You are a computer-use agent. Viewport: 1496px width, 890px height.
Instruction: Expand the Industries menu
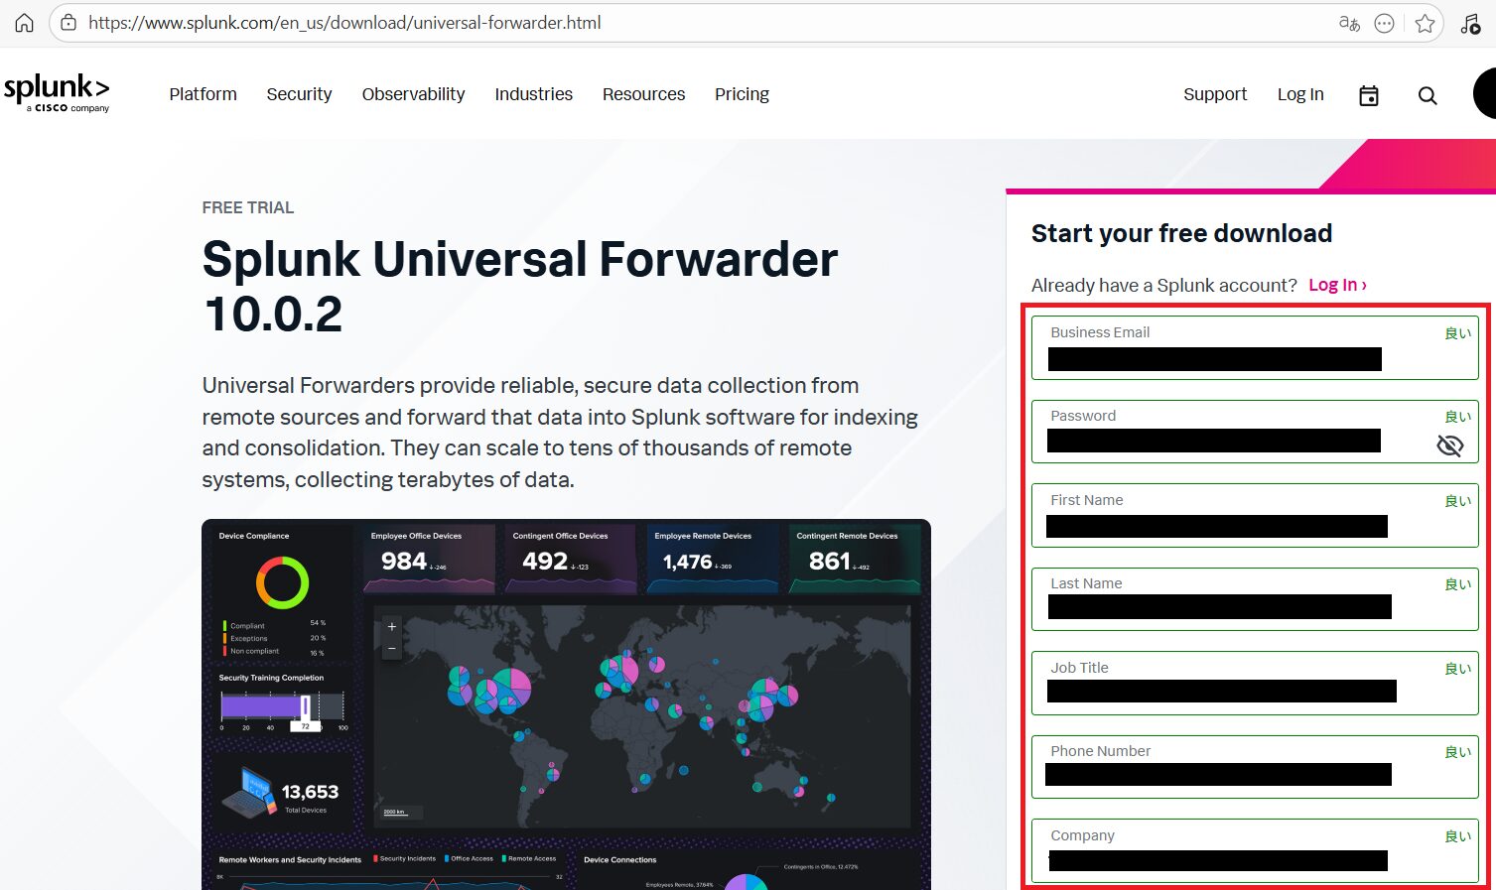pyautogui.click(x=533, y=94)
